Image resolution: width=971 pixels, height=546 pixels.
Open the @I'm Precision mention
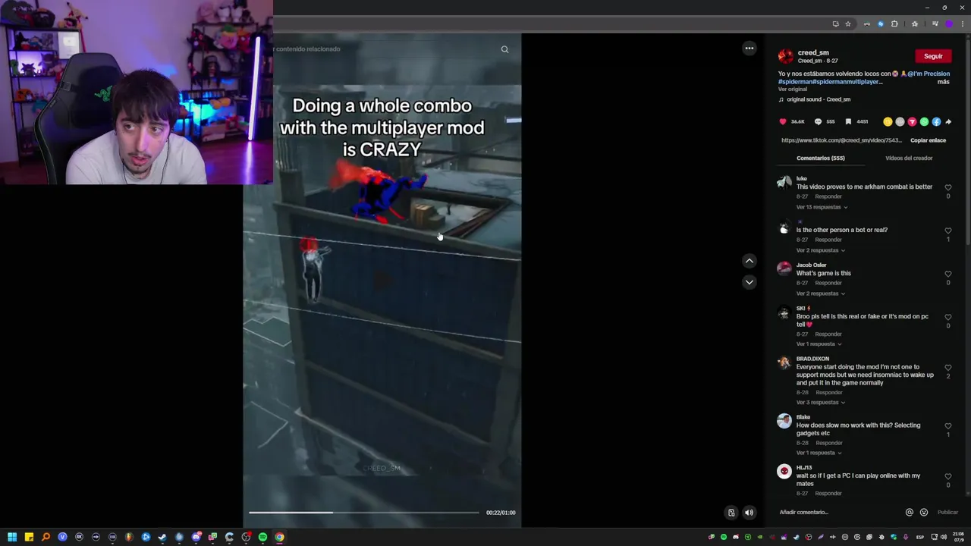[929, 74]
